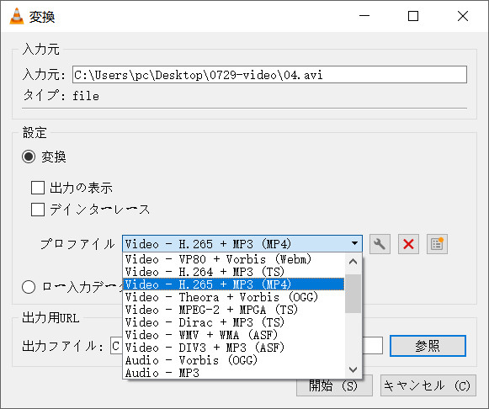Enable the デインターレース checkbox
489x409 pixels.
(x=38, y=210)
